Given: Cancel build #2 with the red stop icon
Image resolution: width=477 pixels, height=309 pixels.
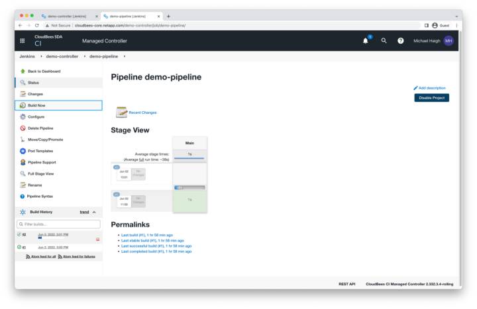Looking at the screenshot, I should (x=98, y=239).
